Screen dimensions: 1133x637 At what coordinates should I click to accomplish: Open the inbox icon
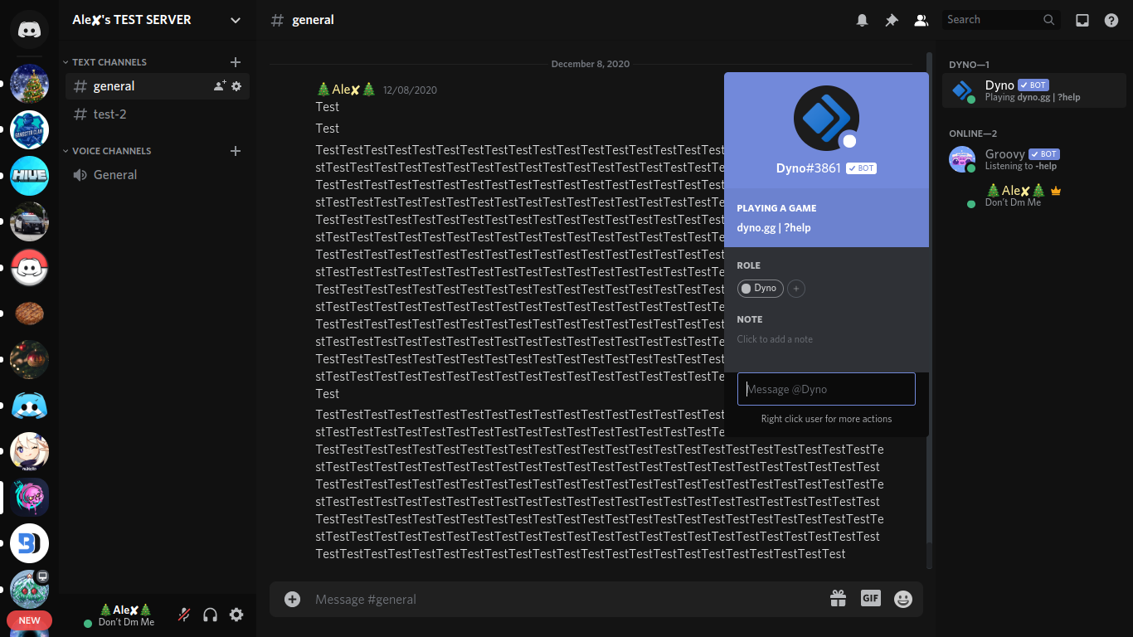(x=1082, y=20)
